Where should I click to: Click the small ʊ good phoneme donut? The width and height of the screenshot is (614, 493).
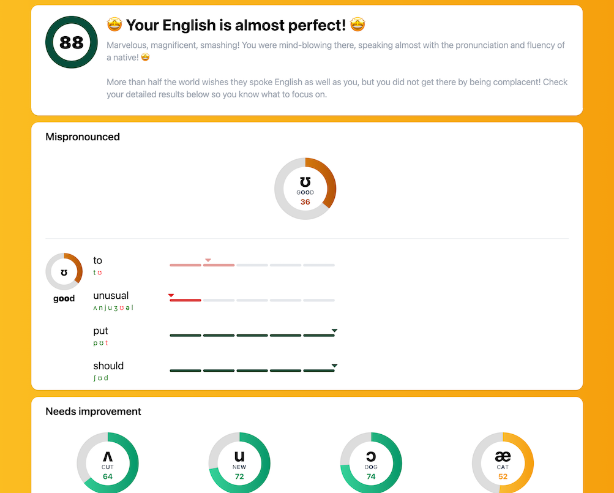point(64,271)
